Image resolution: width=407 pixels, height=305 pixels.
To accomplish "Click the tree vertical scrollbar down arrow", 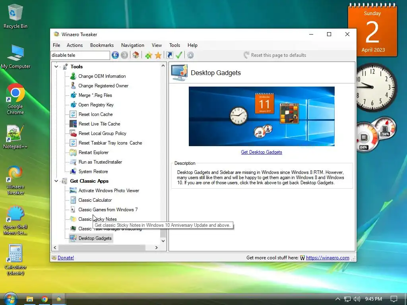I will 163,241.
